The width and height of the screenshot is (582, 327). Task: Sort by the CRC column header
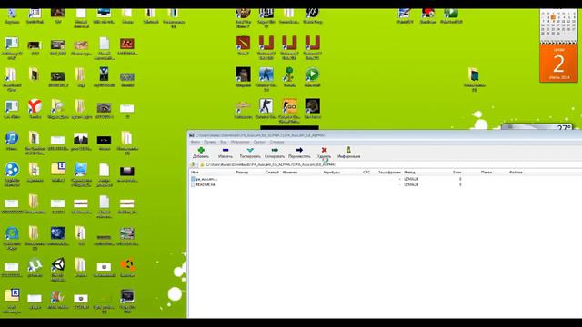click(x=366, y=173)
